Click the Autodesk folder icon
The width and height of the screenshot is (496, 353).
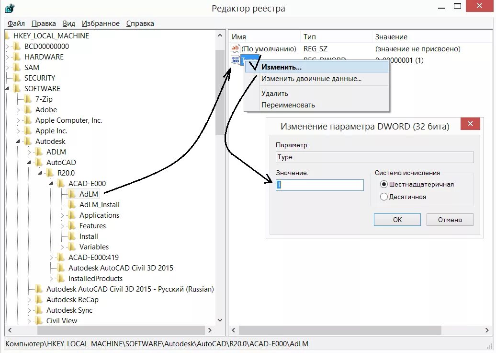pyautogui.click(x=28, y=141)
